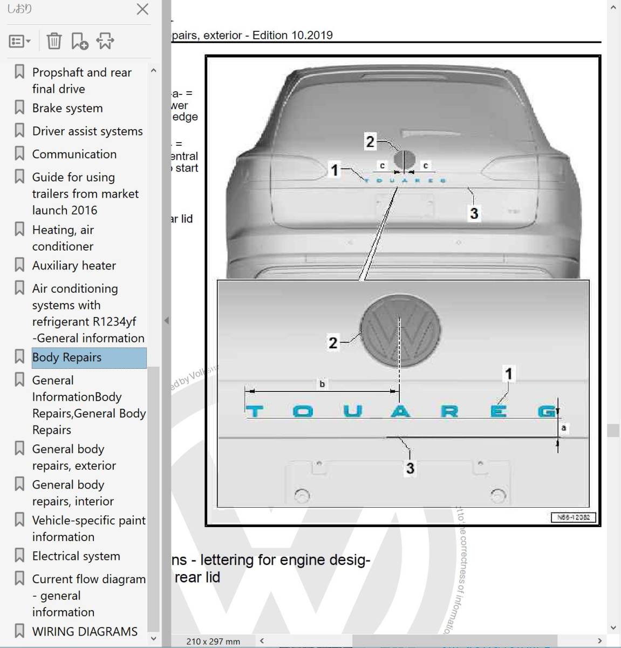Viewport: 621px width, 648px height.
Task: Open Air conditioning systems with refrigerant bookmark
Action: click(x=88, y=313)
